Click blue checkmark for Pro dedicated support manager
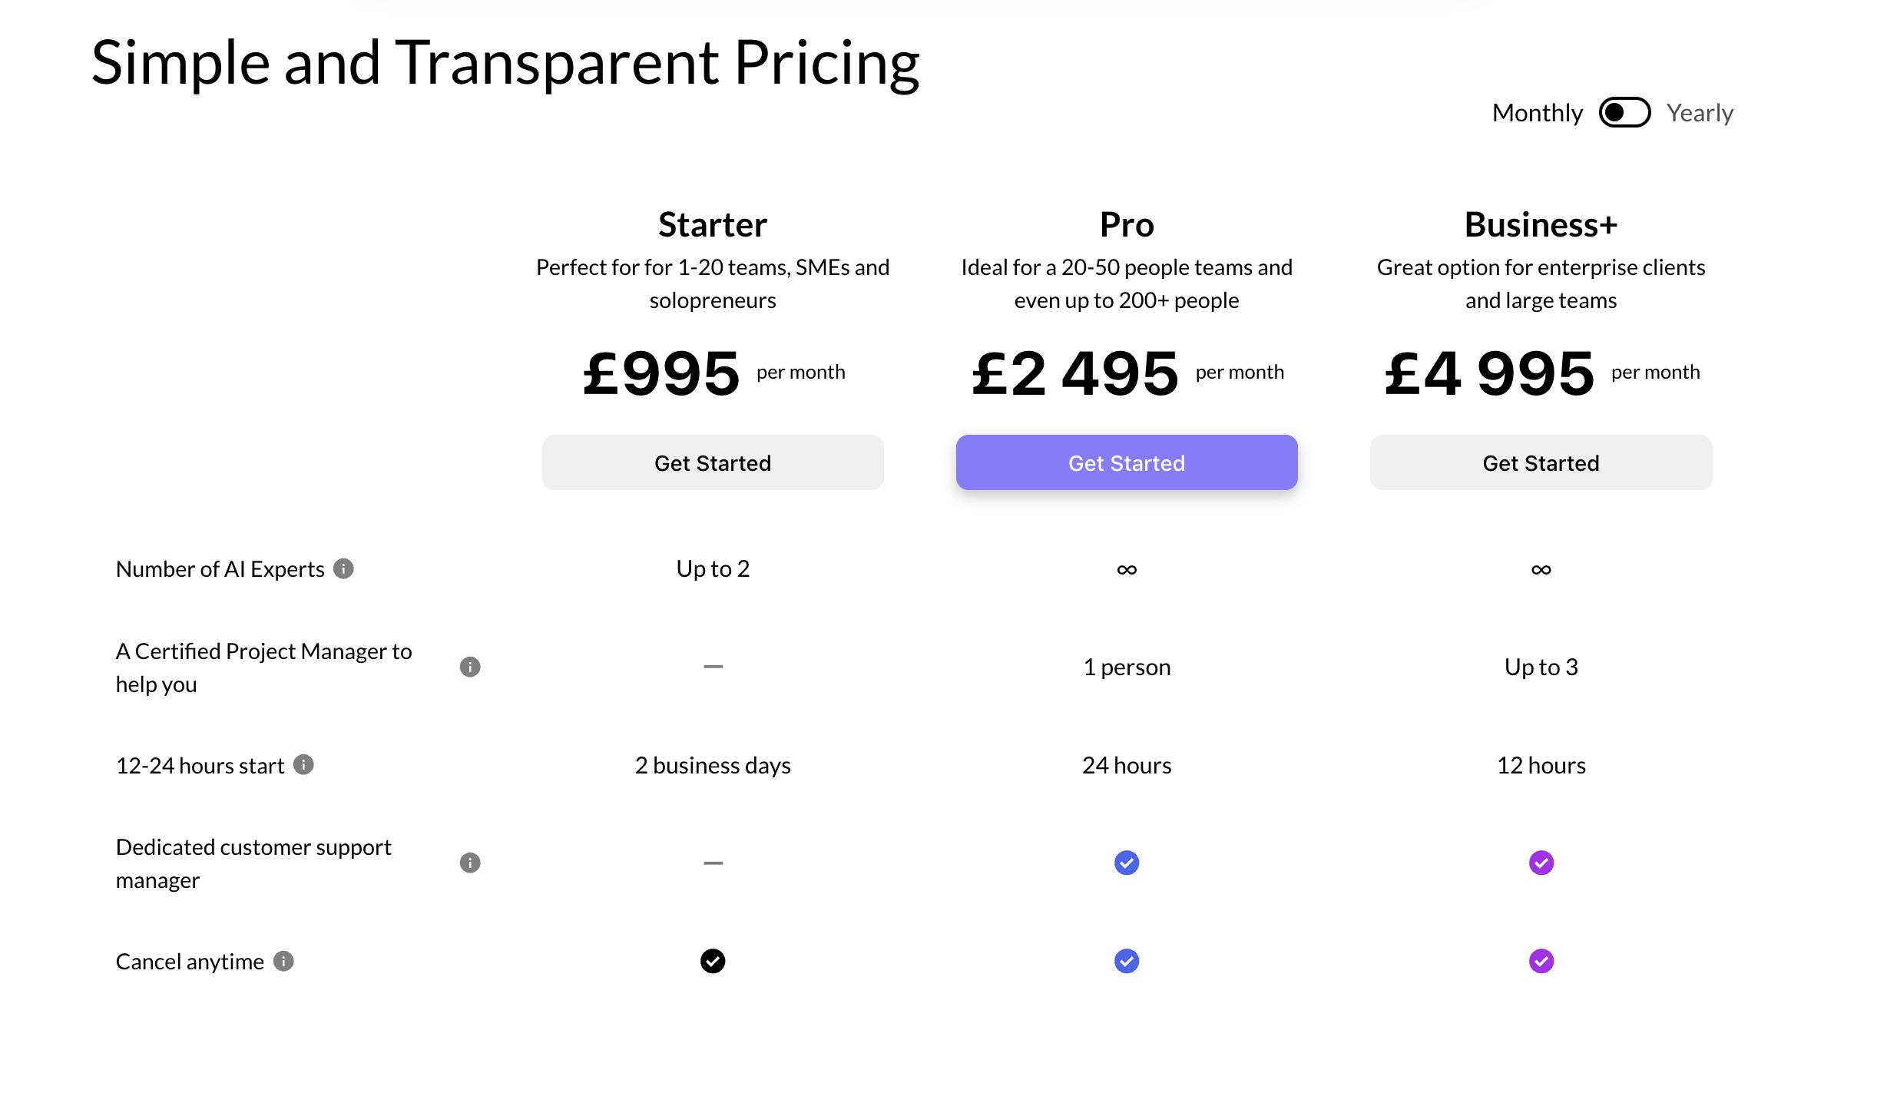 tap(1127, 863)
